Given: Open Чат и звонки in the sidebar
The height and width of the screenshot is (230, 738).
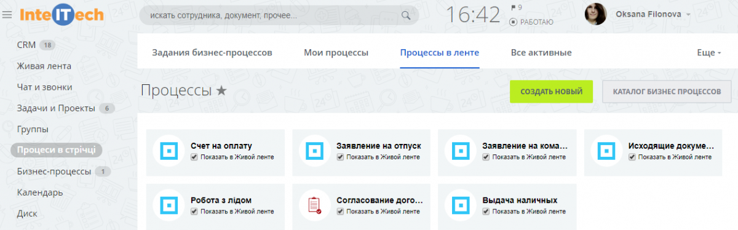Looking at the screenshot, I should (45, 87).
